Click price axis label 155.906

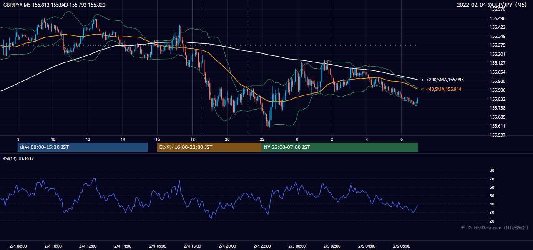(x=498, y=90)
